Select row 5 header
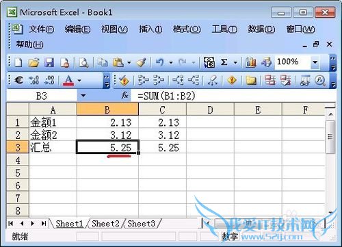 18,173
